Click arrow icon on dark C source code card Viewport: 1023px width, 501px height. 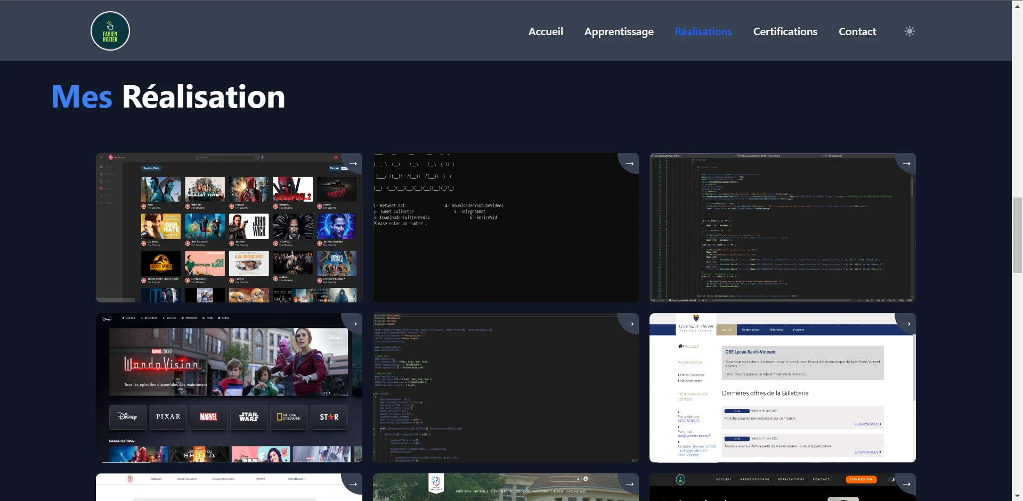(x=629, y=324)
